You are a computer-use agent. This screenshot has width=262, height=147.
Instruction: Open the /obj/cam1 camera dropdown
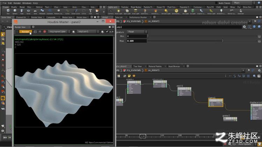(x=88, y=31)
